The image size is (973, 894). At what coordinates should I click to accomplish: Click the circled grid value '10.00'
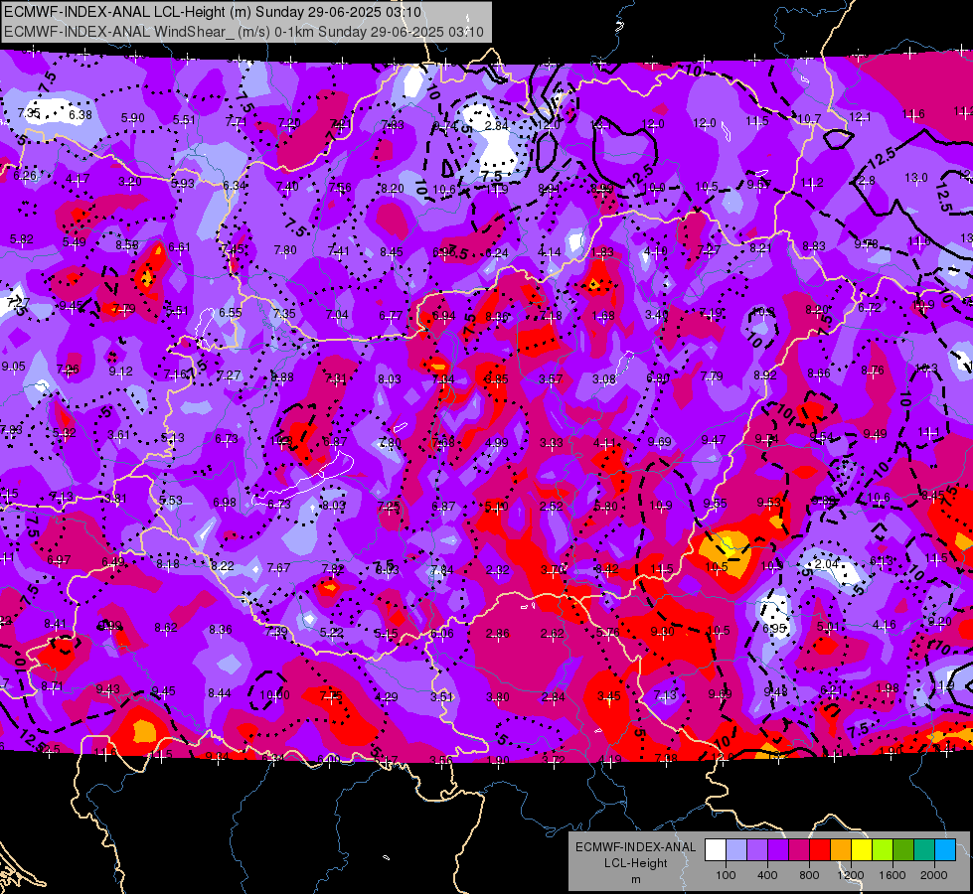coord(275,695)
